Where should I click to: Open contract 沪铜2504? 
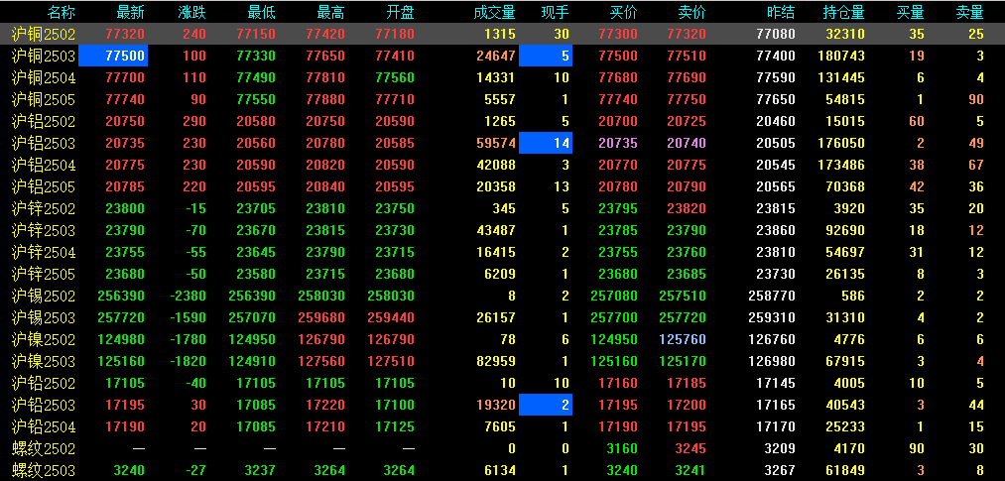coord(44,77)
